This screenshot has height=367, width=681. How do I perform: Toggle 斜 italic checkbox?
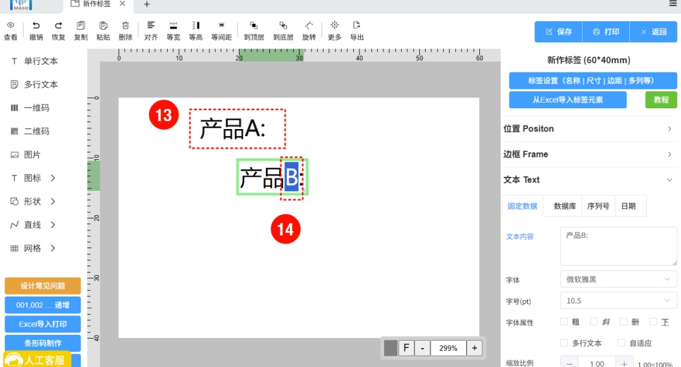click(594, 322)
